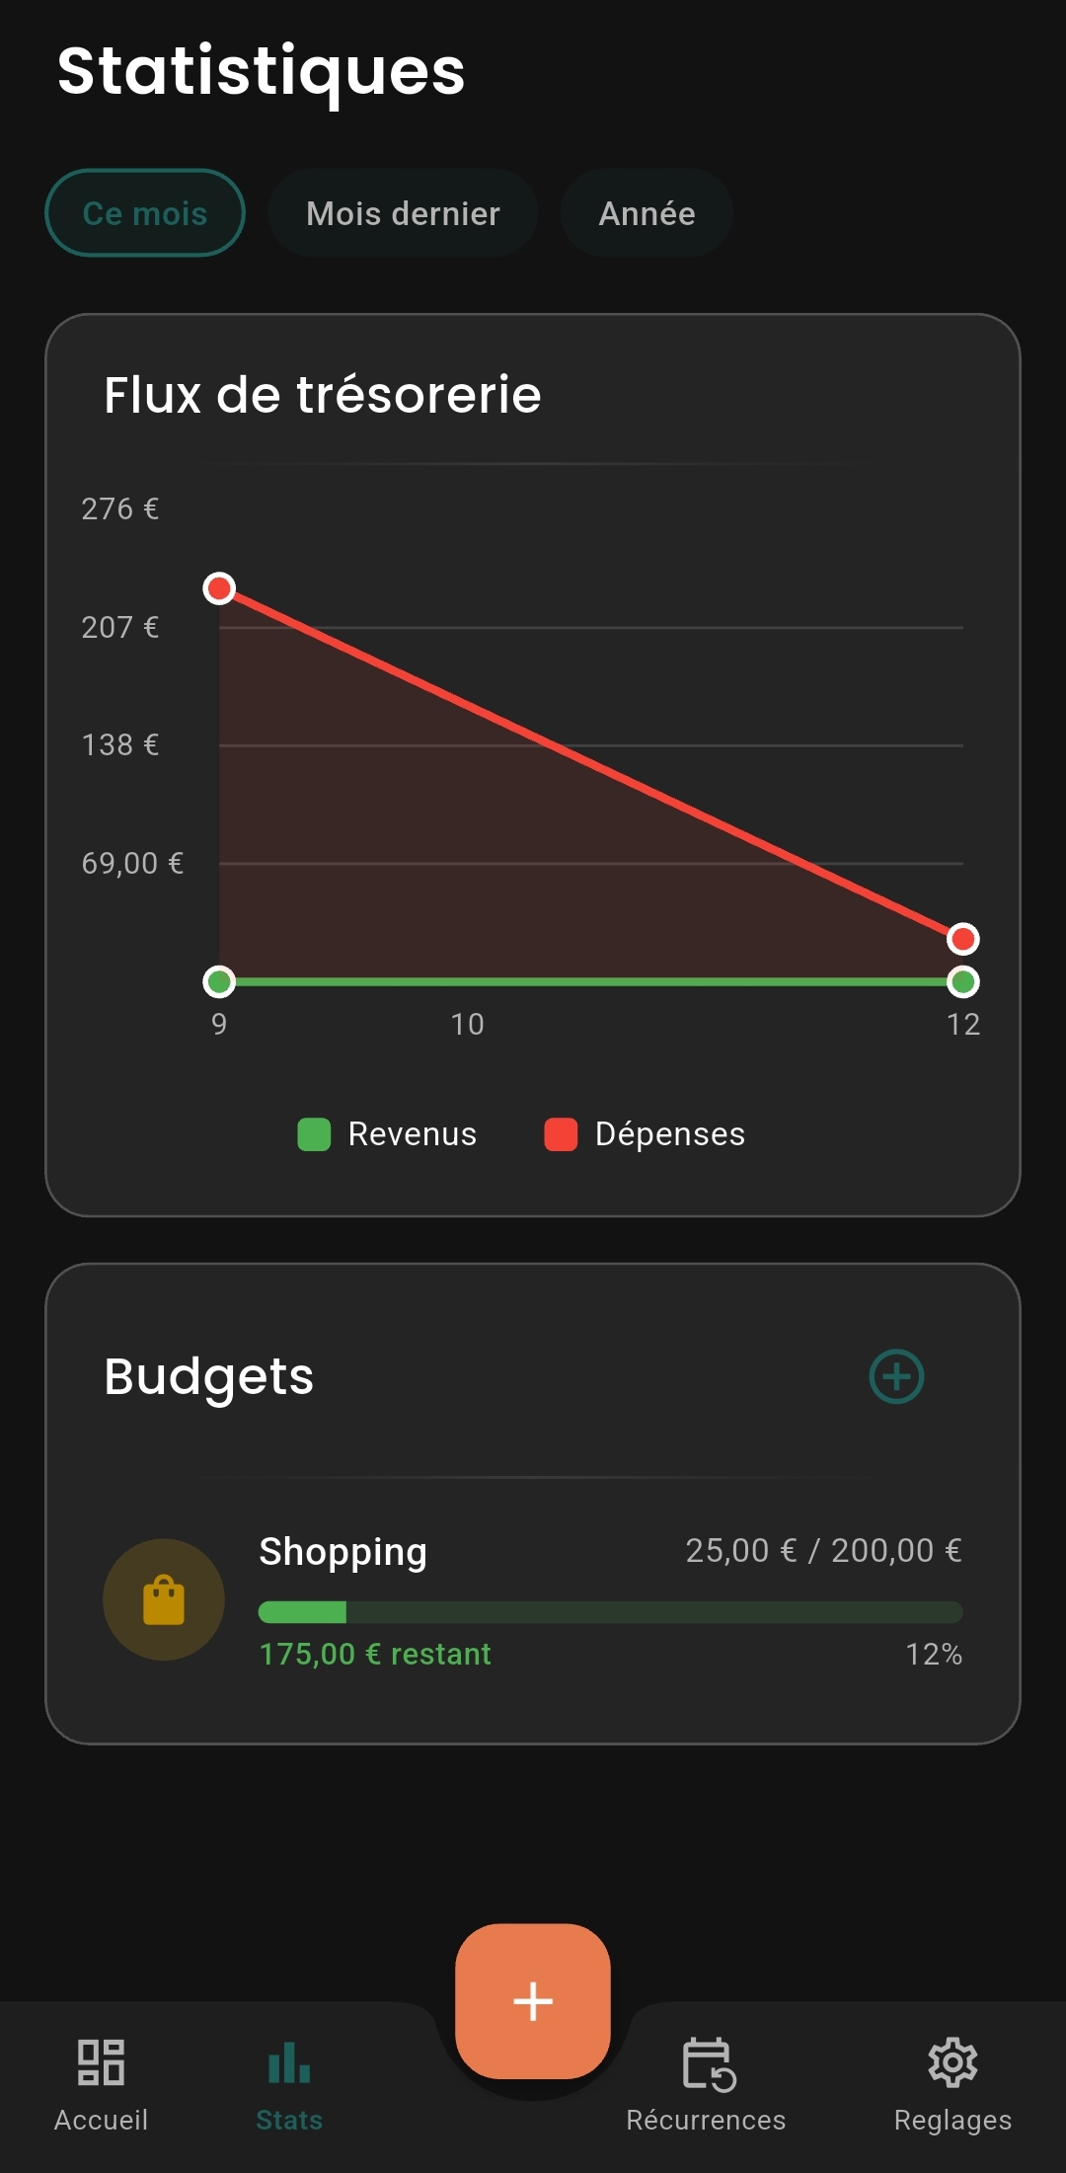The image size is (1066, 2173).
Task: Open the Reglages gear icon
Action: tap(952, 2062)
